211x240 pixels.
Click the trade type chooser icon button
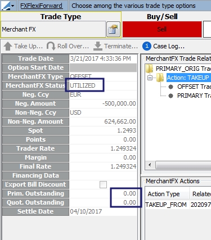113,29
